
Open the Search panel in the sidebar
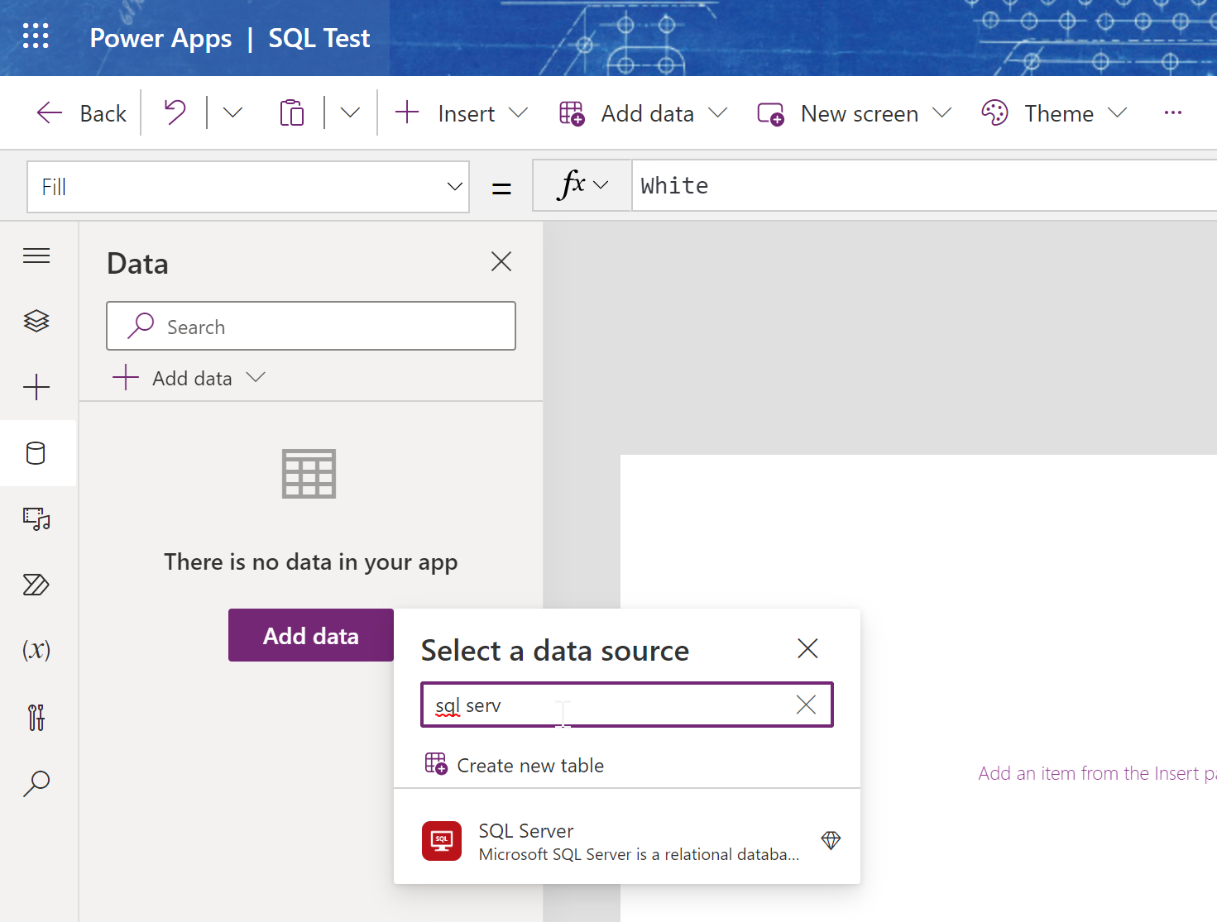point(36,783)
